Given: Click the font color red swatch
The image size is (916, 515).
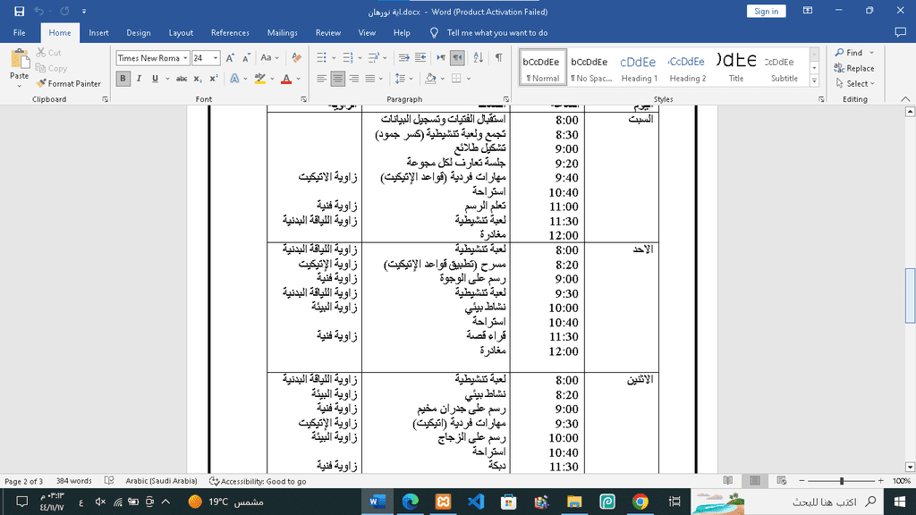Looking at the screenshot, I should click(286, 79).
